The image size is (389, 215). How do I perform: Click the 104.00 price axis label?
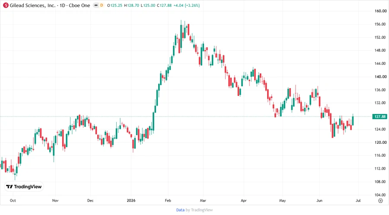380,195
